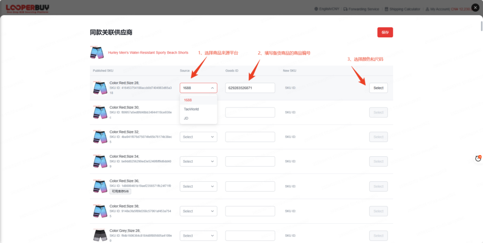Choose TaoWorld from the source dropdown list
483x243 pixels.
tap(191, 109)
